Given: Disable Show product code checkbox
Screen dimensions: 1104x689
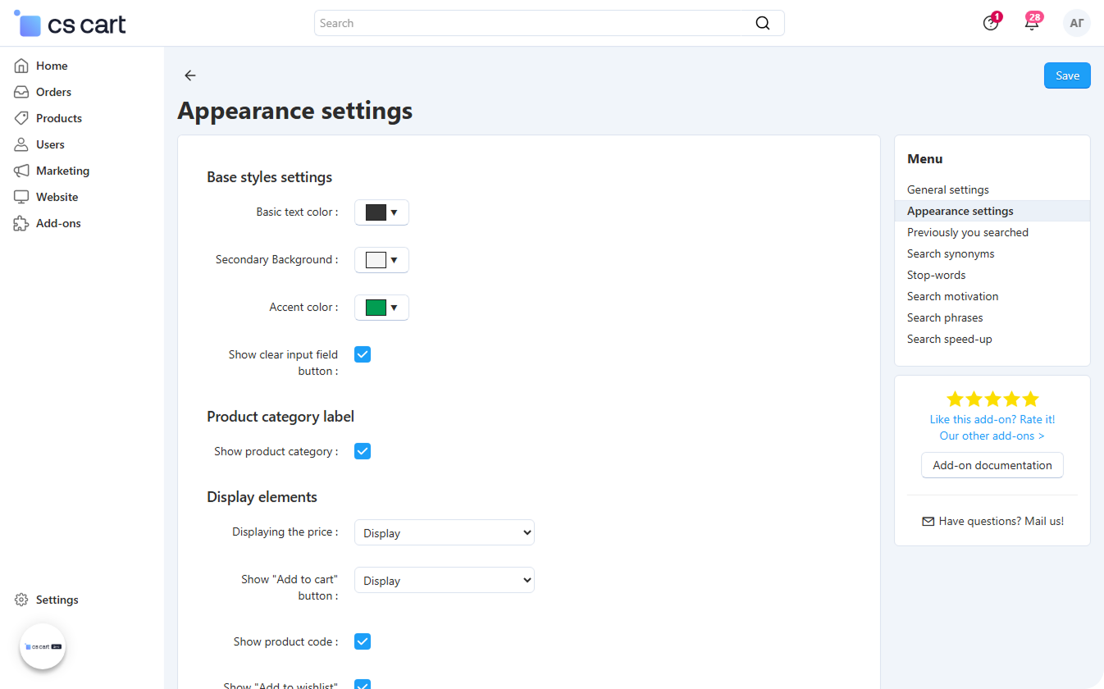Looking at the screenshot, I should coord(363,641).
